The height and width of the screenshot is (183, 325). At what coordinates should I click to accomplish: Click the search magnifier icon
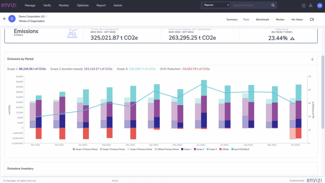click(x=273, y=5)
